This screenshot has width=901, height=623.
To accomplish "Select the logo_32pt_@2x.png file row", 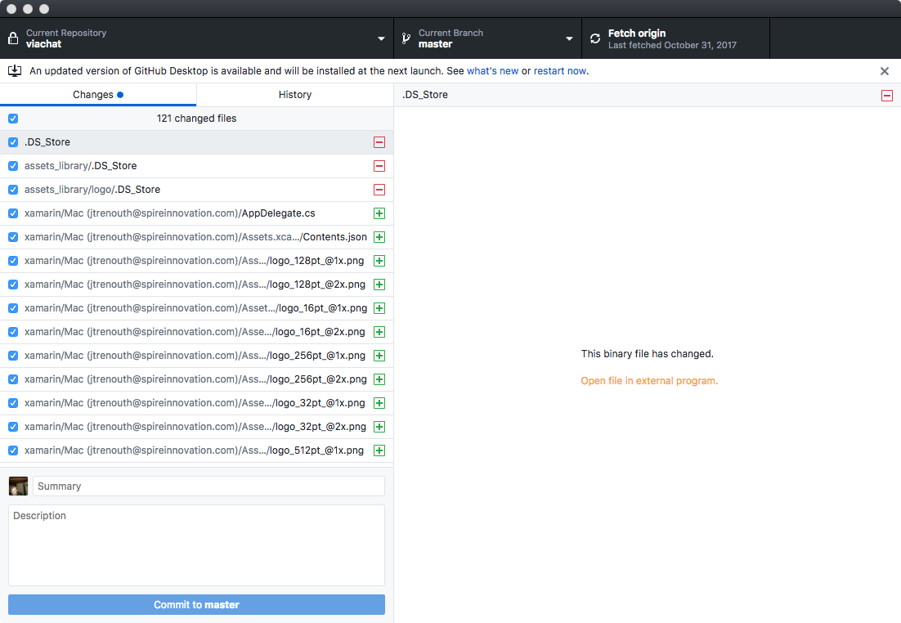I will pyautogui.click(x=196, y=427).
